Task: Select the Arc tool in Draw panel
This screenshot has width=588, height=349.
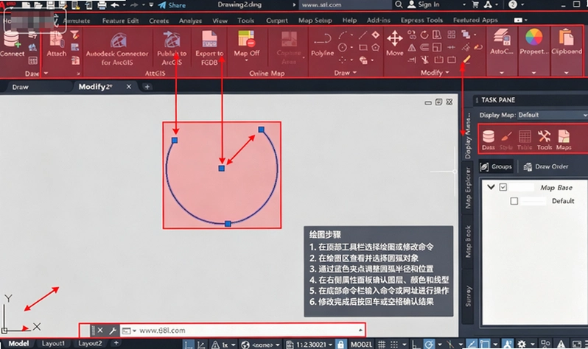Action: coord(343,35)
